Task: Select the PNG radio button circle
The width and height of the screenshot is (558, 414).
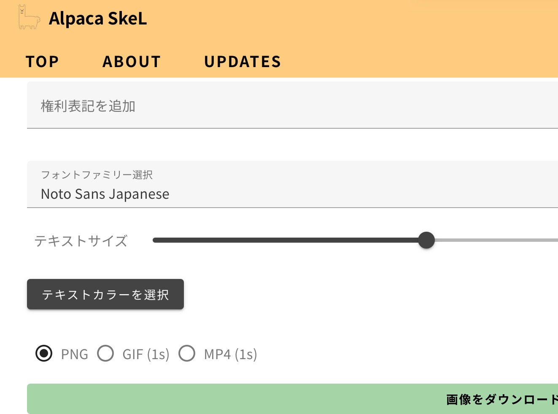Action: [x=44, y=353]
